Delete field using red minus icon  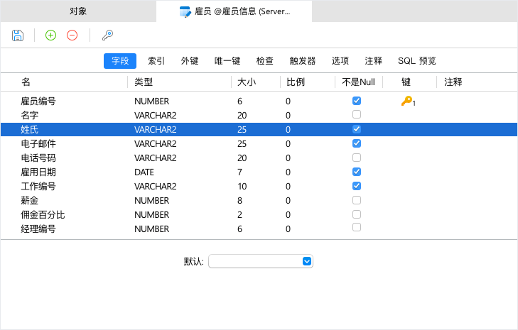pos(72,35)
